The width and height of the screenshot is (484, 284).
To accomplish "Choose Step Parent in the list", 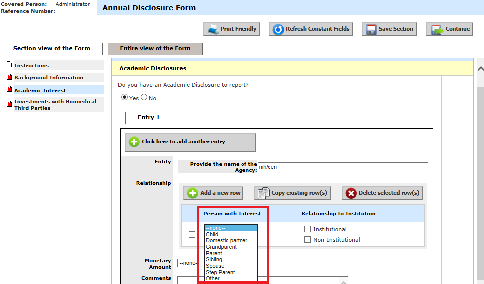I will click(x=231, y=272).
